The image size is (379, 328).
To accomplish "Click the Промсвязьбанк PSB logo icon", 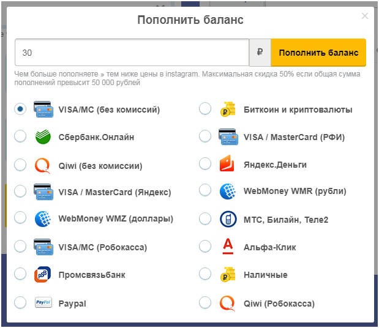I will coord(43,275).
